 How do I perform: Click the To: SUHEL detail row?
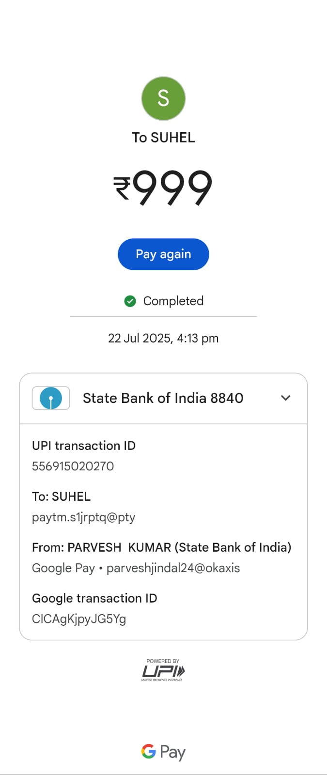(x=62, y=496)
